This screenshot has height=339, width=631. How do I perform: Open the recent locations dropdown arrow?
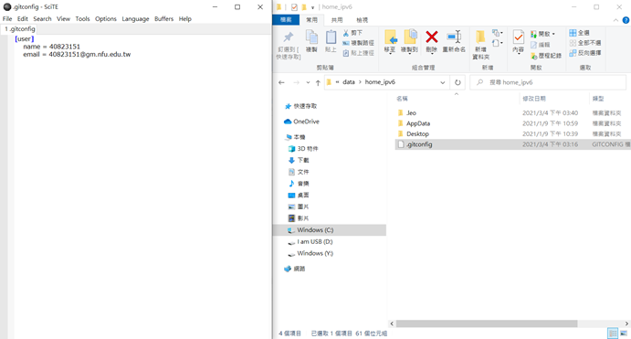[x=308, y=82]
